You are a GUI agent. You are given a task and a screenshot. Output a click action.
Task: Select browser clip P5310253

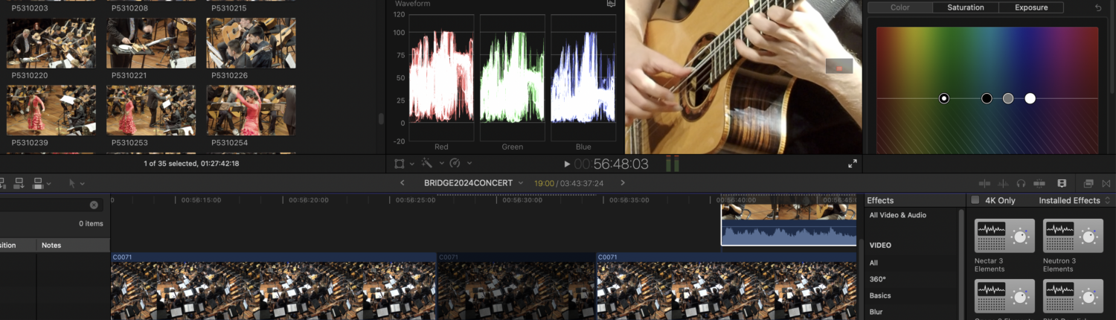coord(151,110)
